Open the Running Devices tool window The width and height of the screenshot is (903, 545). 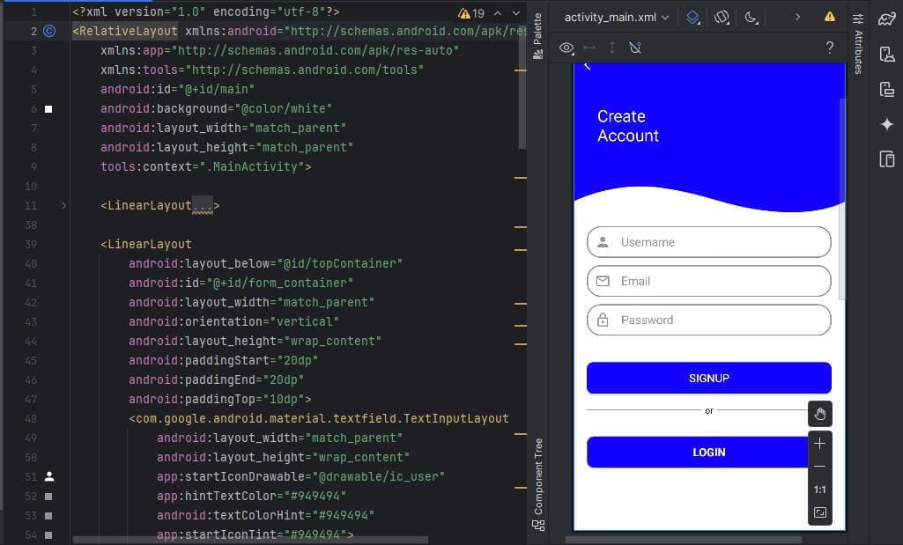[887, 159]
